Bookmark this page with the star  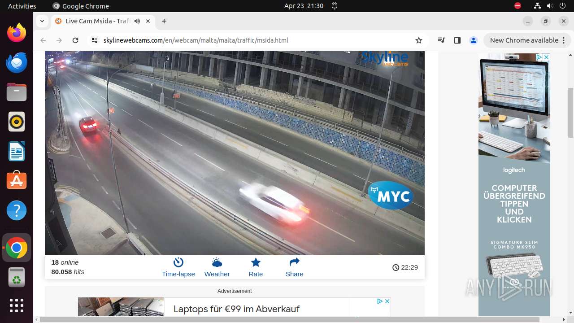pyautogui.click(x=419, y=40)
